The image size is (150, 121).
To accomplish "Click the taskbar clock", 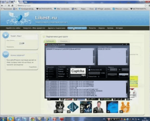I will click(145, 119).
